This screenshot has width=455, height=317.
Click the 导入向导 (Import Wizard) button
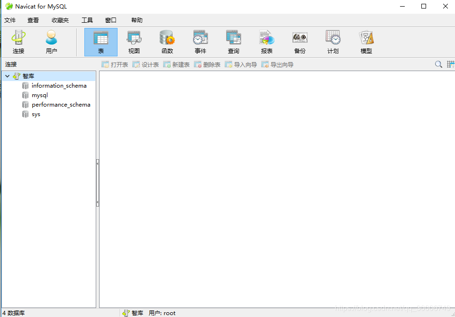click(x=241, y=64)
